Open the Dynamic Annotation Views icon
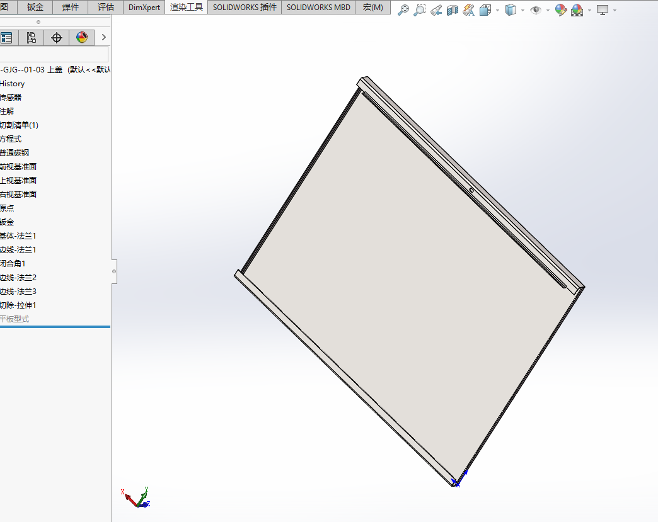658x522 pixels. click(469, 10)
